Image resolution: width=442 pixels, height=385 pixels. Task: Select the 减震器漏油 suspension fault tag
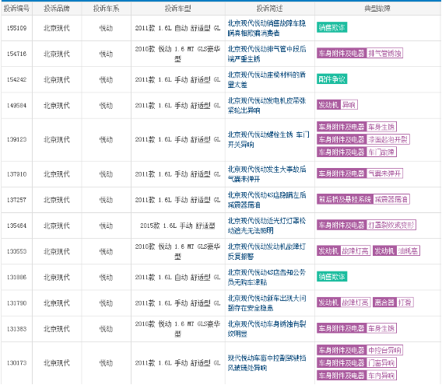tap(363, 200)
